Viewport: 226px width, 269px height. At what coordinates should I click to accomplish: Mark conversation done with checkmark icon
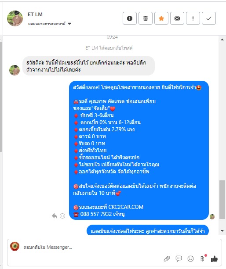click(x=209, y=18)
